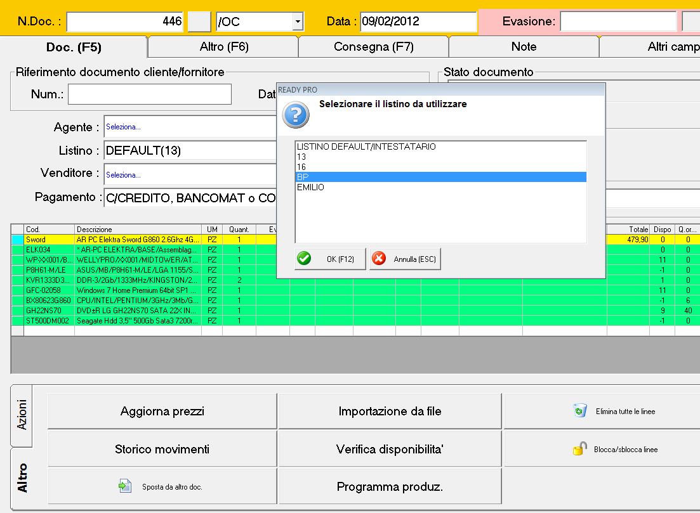The image size is (700, 513).
Task: Click the Aggiorna prezzi button
Action: tap(162, 411)
